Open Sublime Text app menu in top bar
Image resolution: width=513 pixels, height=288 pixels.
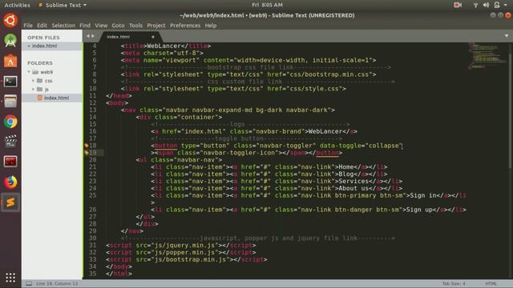click(x=63, y=5)
